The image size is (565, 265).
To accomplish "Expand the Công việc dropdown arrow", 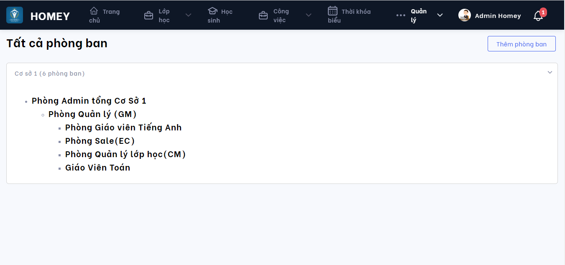I will click(x=309, y=15).
